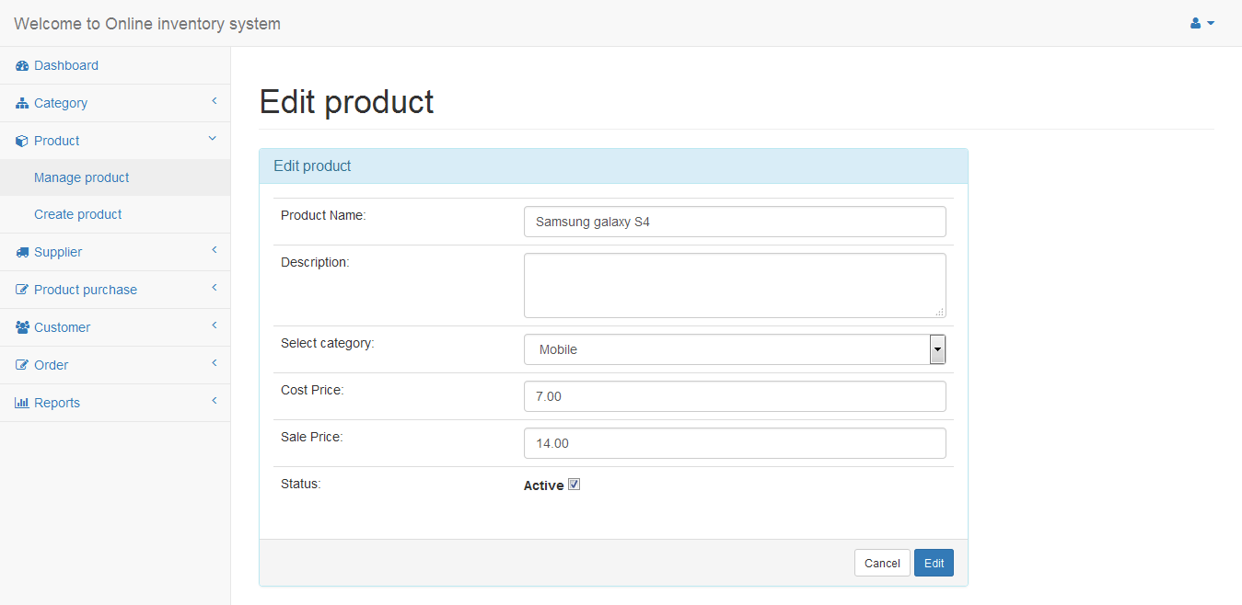1242x605 pixels.
Task: Click the Dashboard gauge icon
Action: tap(22, 66)
